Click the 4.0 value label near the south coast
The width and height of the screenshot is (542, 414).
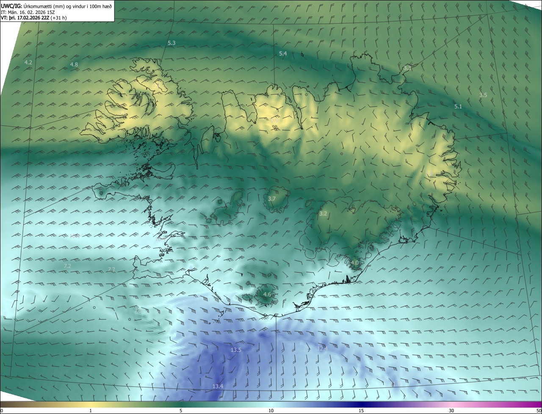(x=355, y=263)
